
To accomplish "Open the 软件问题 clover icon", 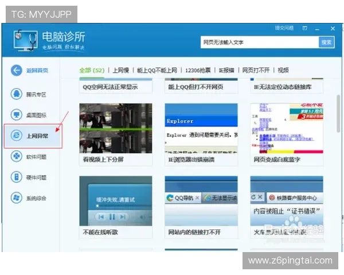I will tap(17, 156).
